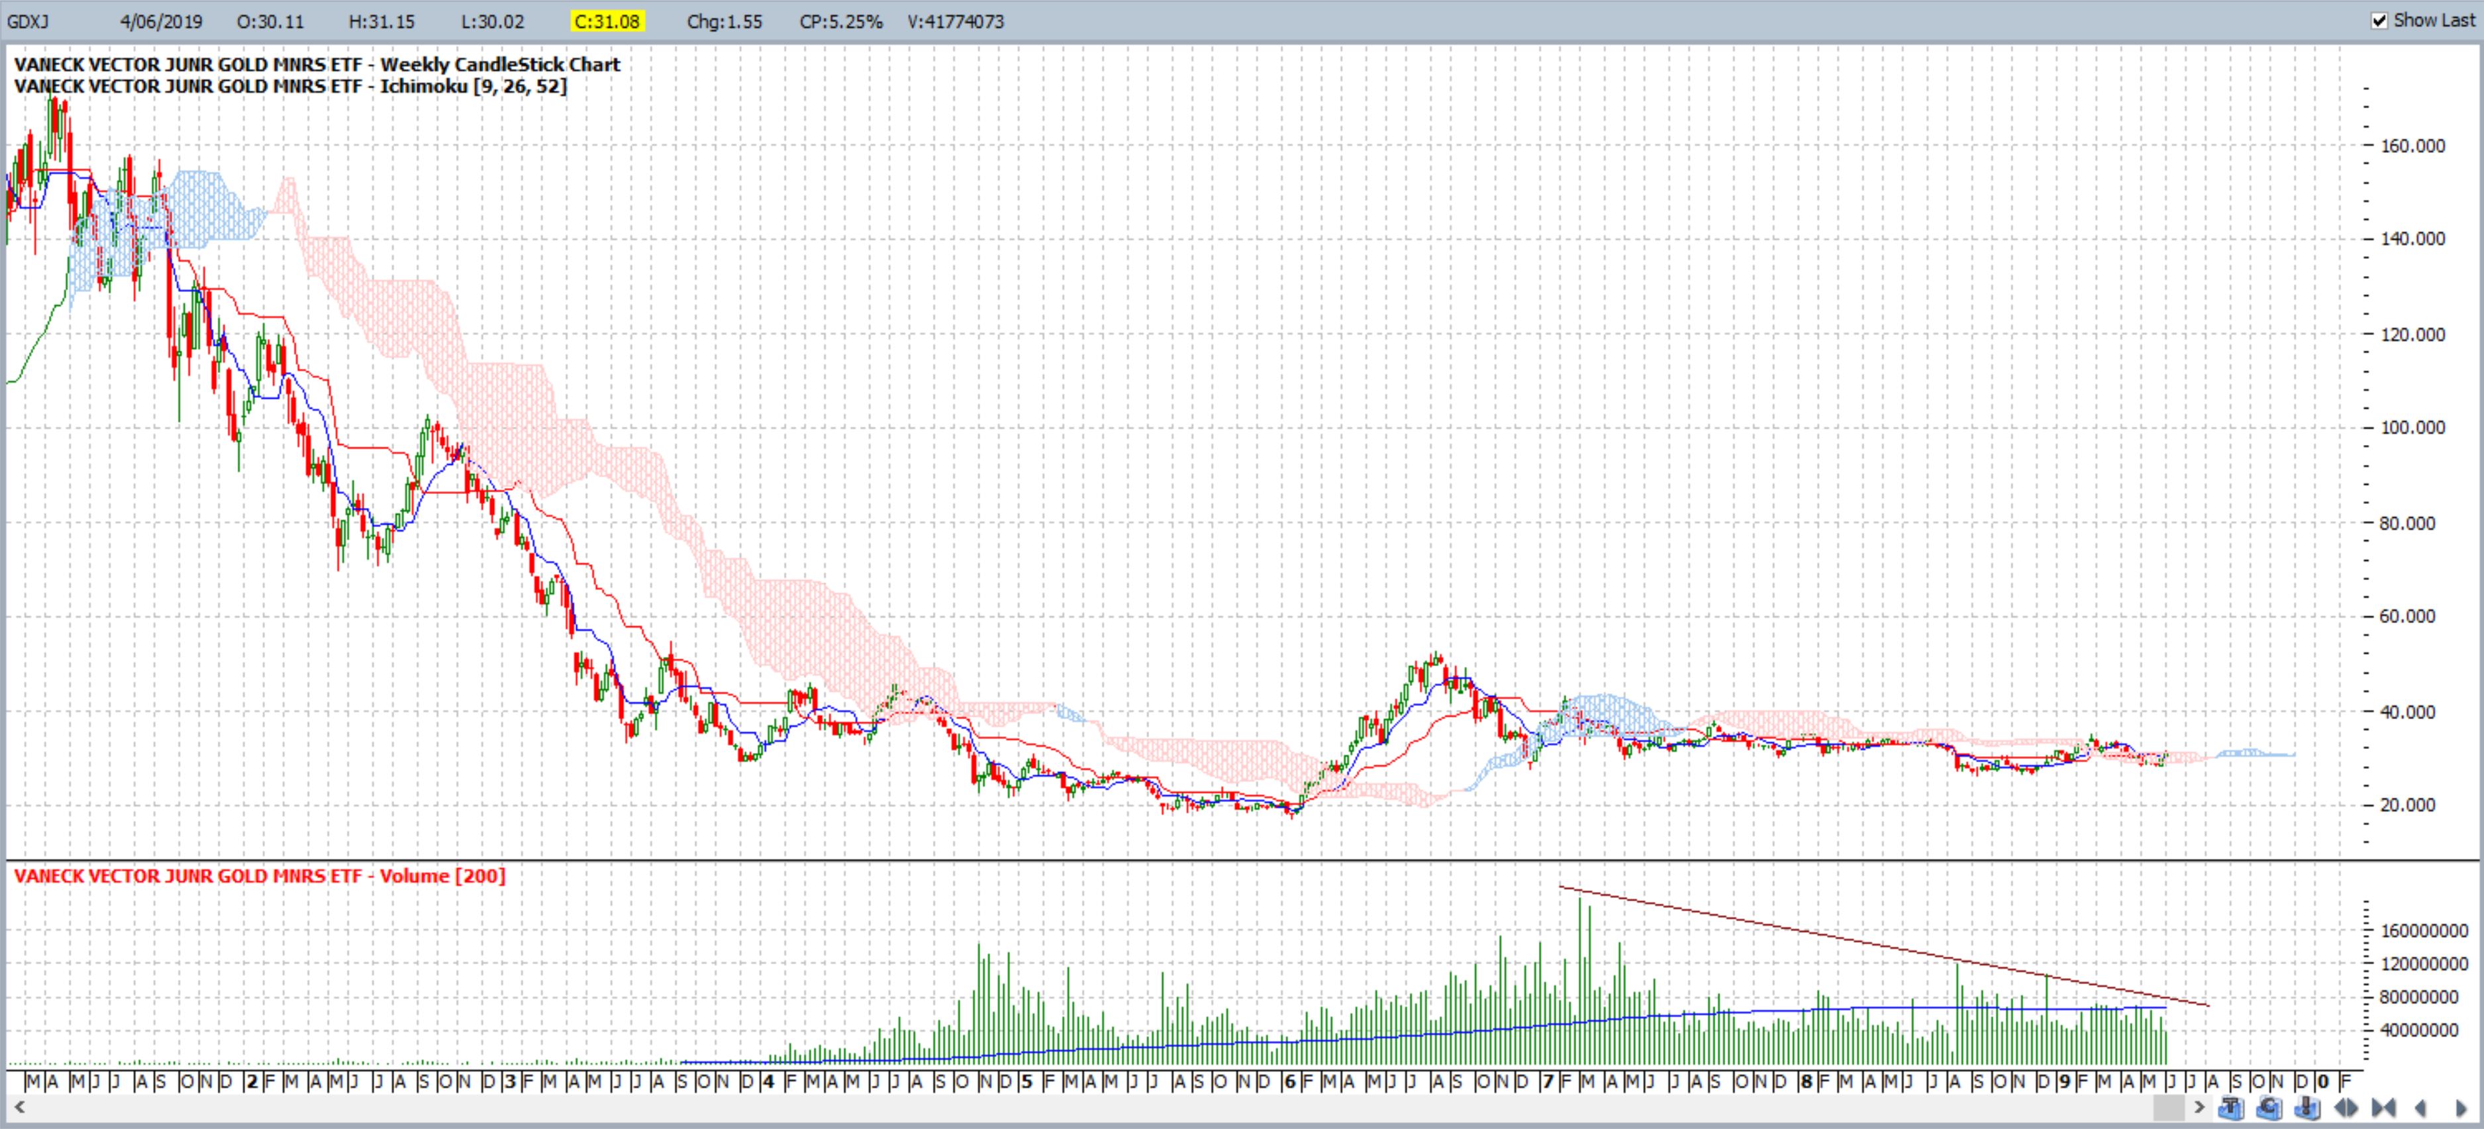The image size is (2484, 1129).
Task: Click the blue 'C' chart tool icon
Action: pos(2269,1108)
